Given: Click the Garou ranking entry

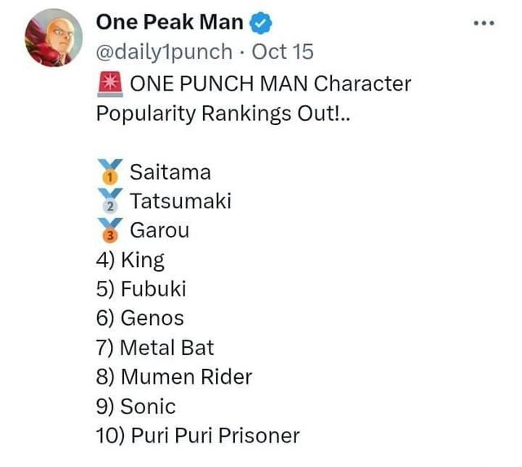Looking at the screenshot, I should click(x=159, y=230).
